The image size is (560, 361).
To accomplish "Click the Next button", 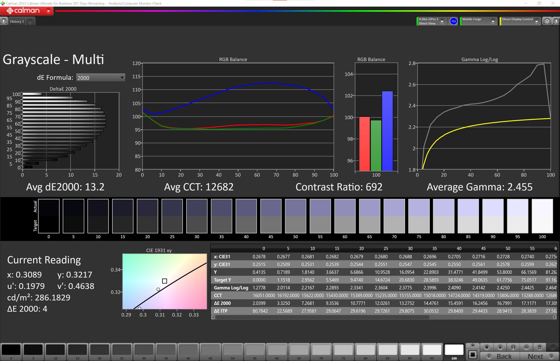I will (x=536, y=356).
